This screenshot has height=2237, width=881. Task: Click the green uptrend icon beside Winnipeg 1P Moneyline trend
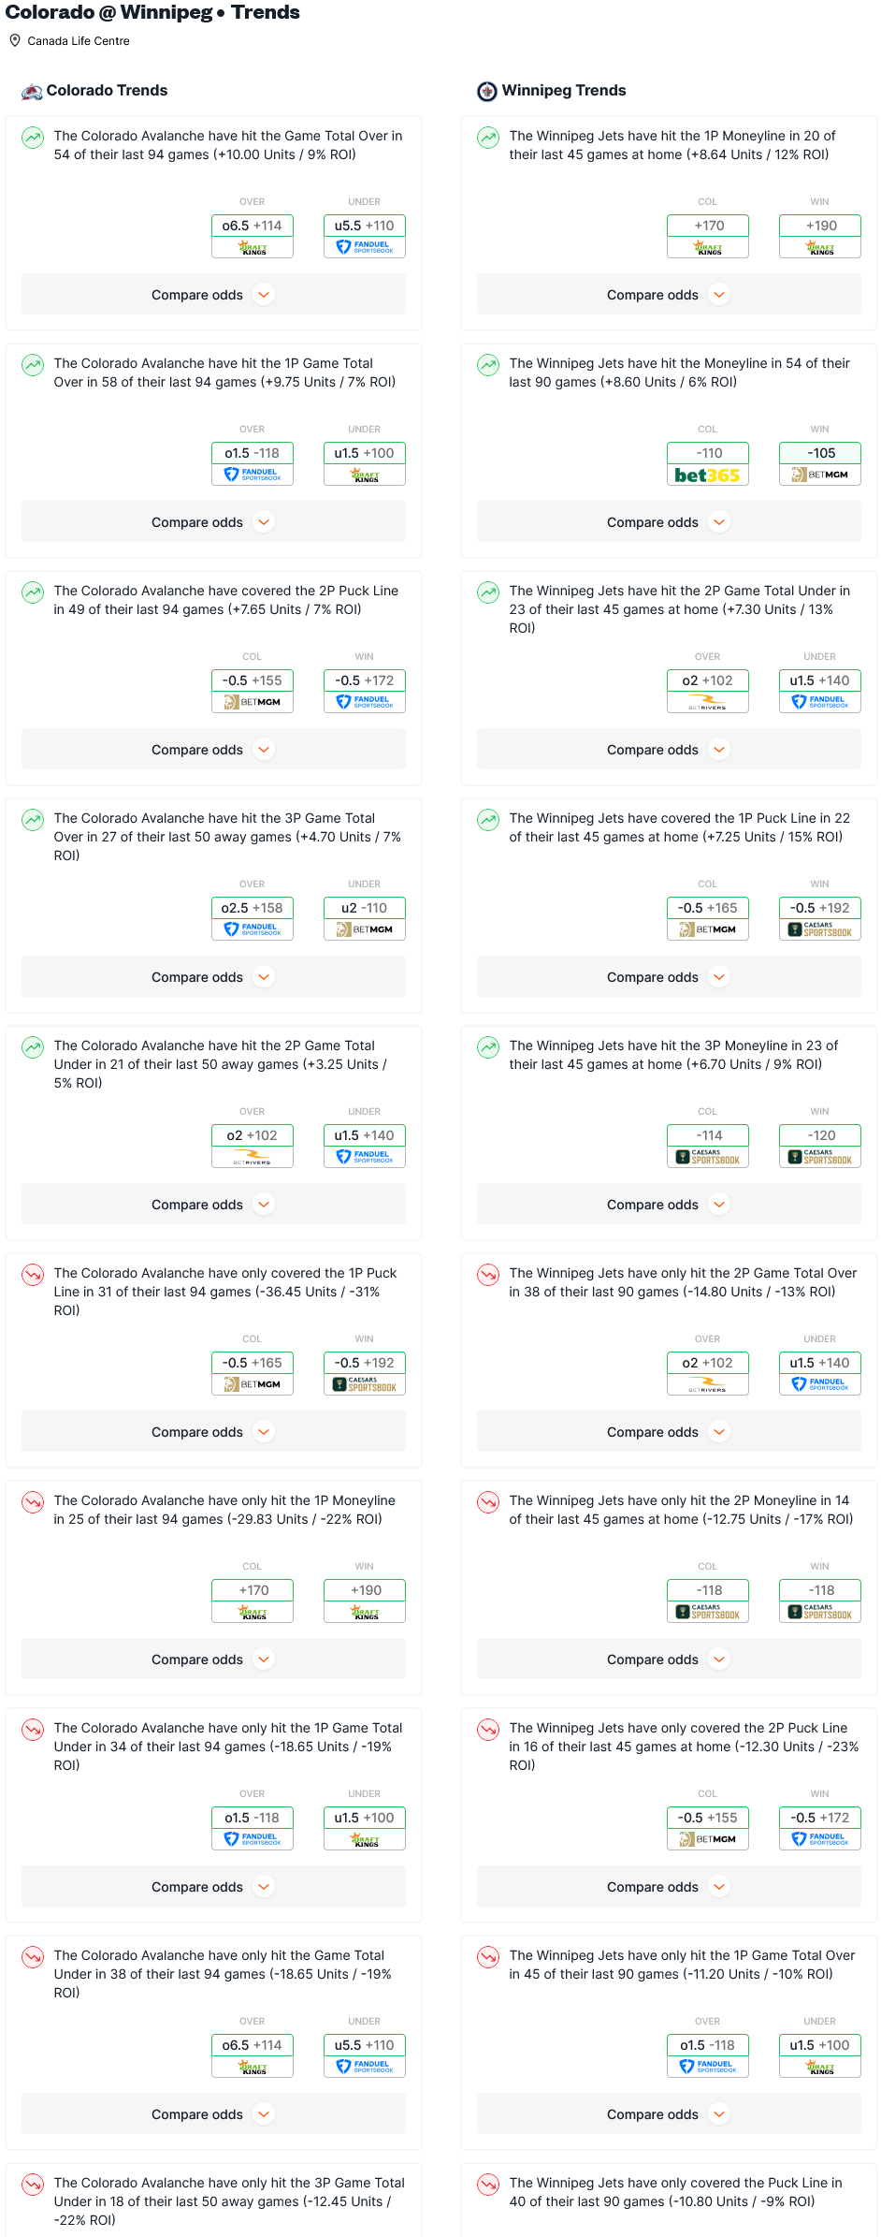coord(488,138)
